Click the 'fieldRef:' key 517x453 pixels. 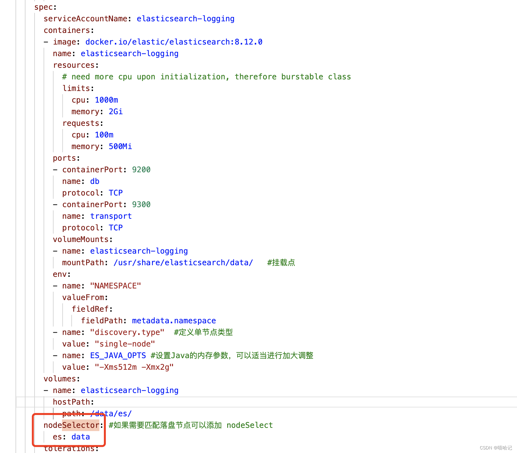(x=92, y=309)
